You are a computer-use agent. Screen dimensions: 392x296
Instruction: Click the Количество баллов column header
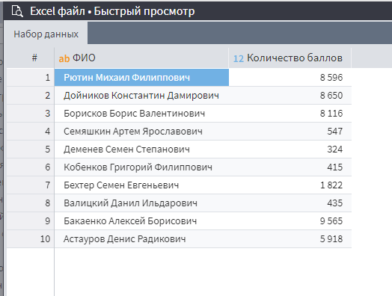click(x=290, y=58)
